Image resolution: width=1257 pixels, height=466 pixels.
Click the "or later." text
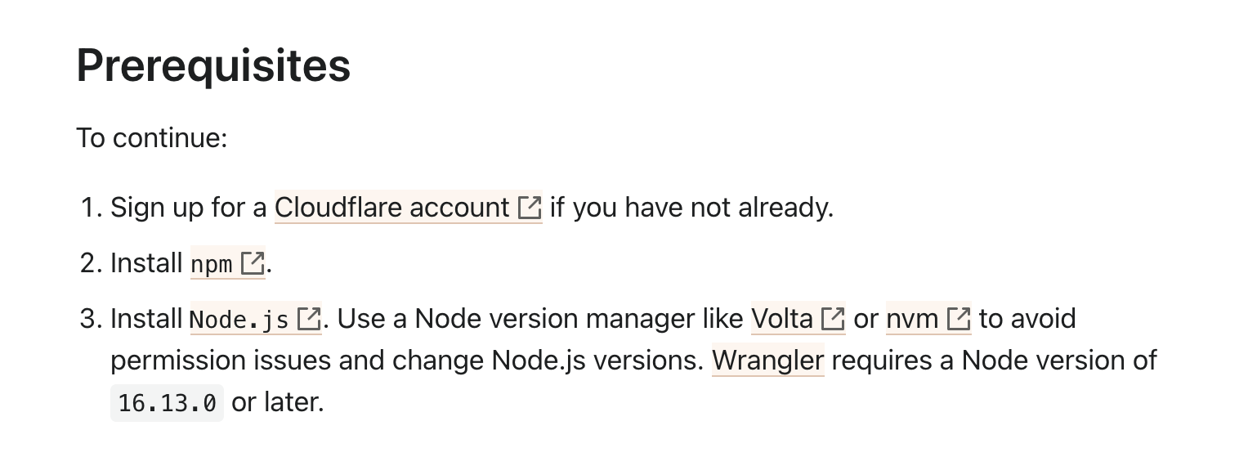278,402
